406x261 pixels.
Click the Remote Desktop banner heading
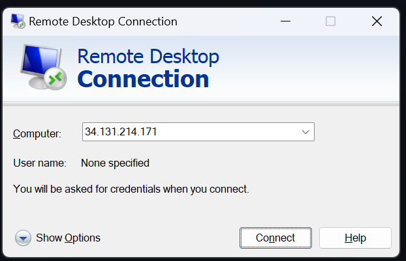pyautogui.click(x=148, y=56)
